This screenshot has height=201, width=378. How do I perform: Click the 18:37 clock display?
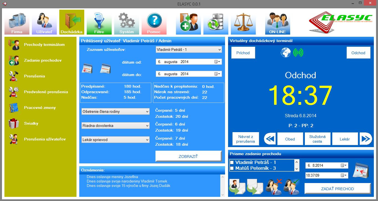coord(300,96)
